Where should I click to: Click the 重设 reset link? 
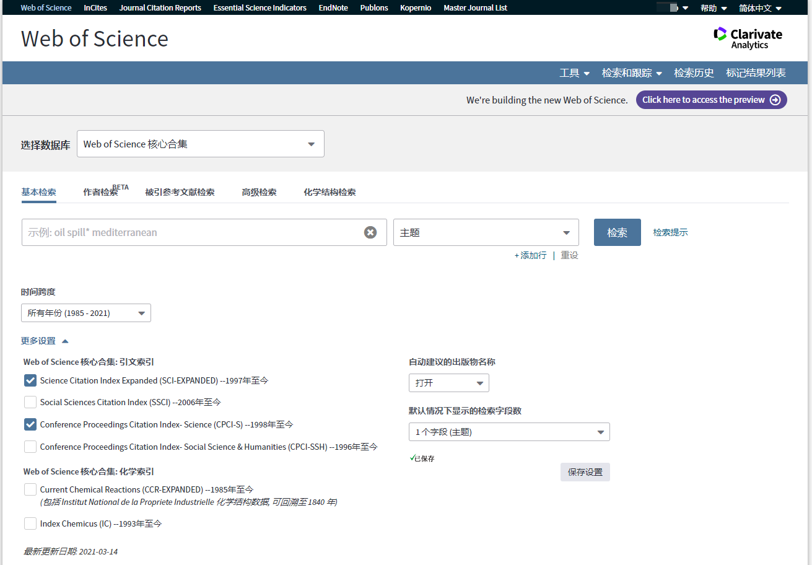pyautogui.click(x=569, y=255)
